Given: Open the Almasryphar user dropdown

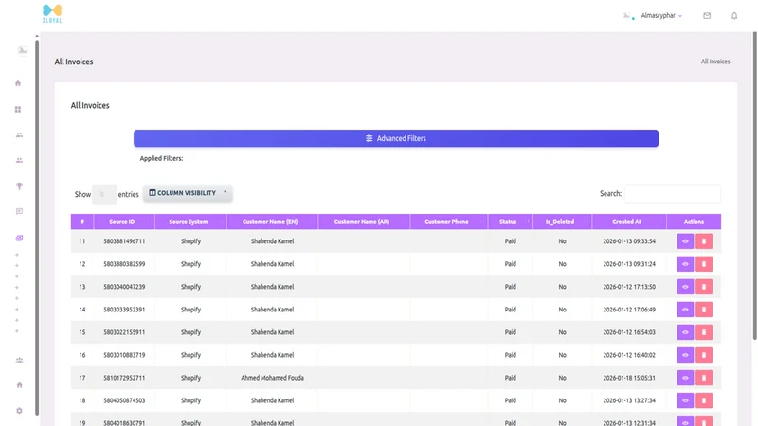Looking at the screenshot, I should pyautogui.click(x=660, y=15).
